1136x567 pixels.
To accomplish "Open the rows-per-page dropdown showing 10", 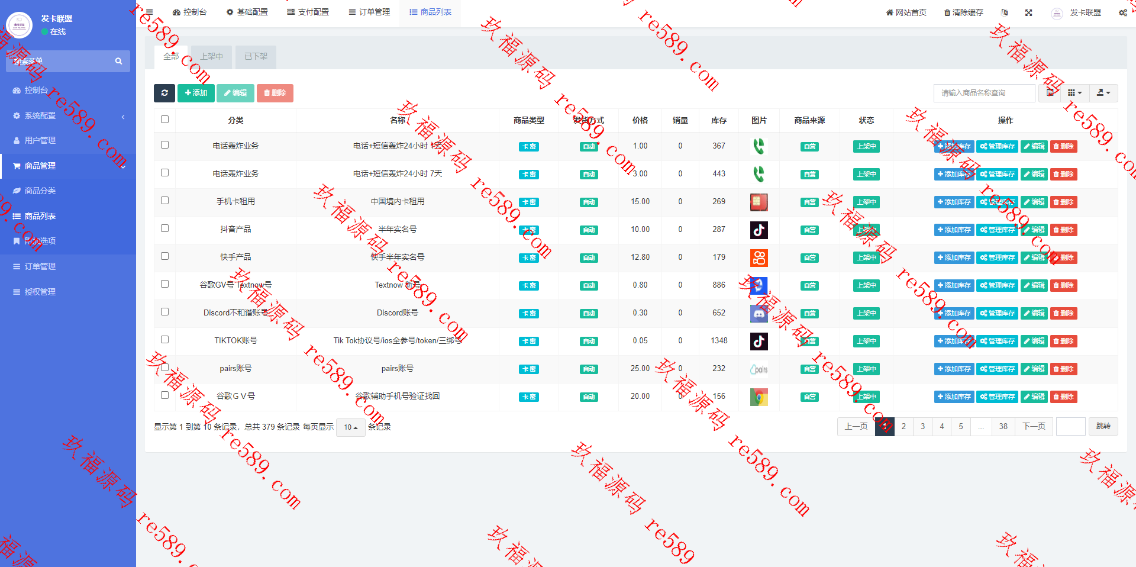I will click(x=351, y=427).
